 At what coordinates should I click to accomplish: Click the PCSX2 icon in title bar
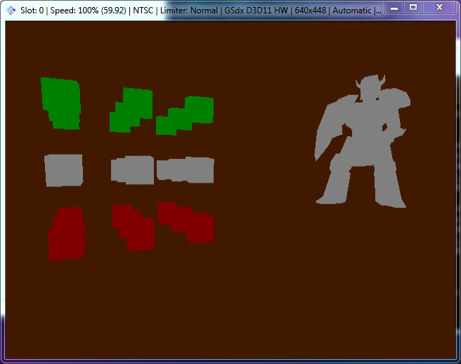(11, 11)
